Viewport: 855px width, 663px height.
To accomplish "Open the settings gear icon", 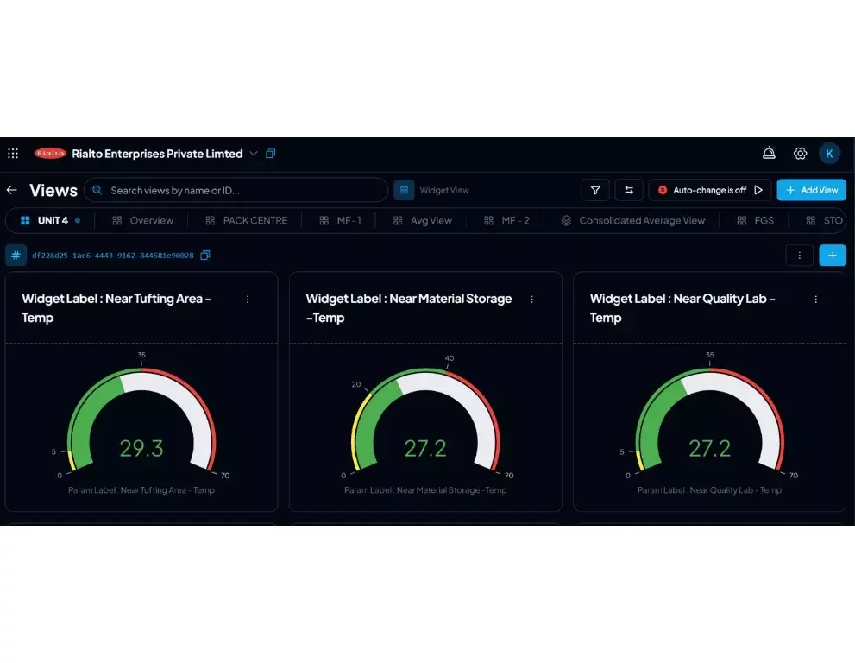I will coord(799,153).
